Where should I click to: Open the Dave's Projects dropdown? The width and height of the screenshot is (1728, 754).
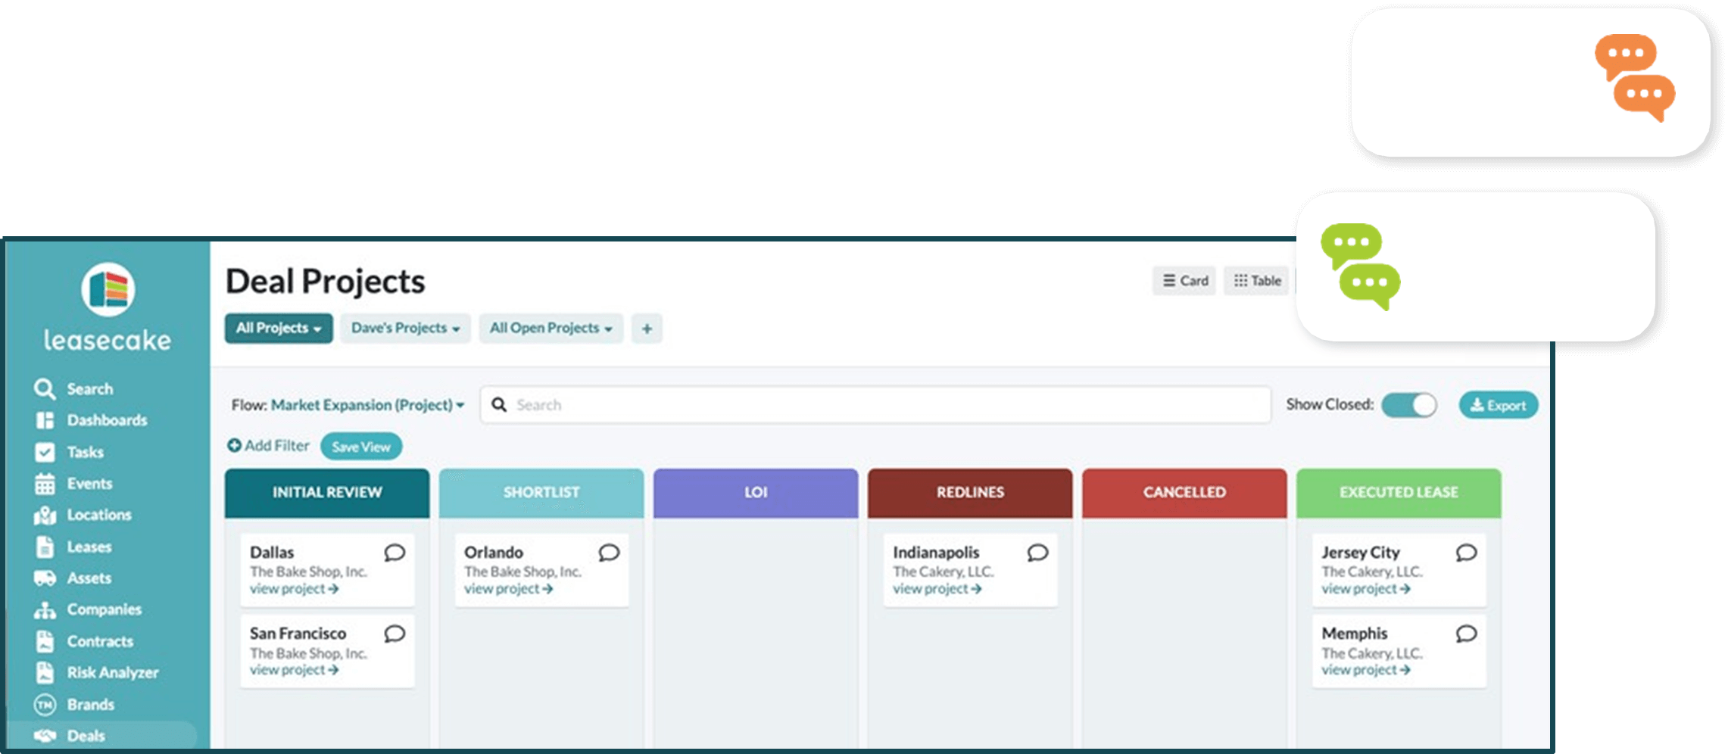click(x=404, y=329)
